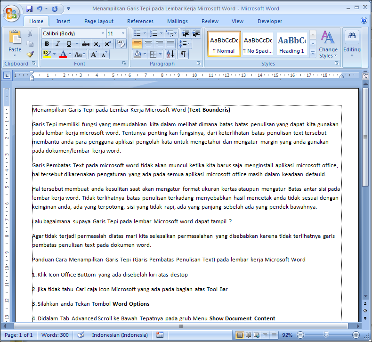This screenshot has height=342, width=372.
Task: Align text to the left
Action: tap(137, 44)
